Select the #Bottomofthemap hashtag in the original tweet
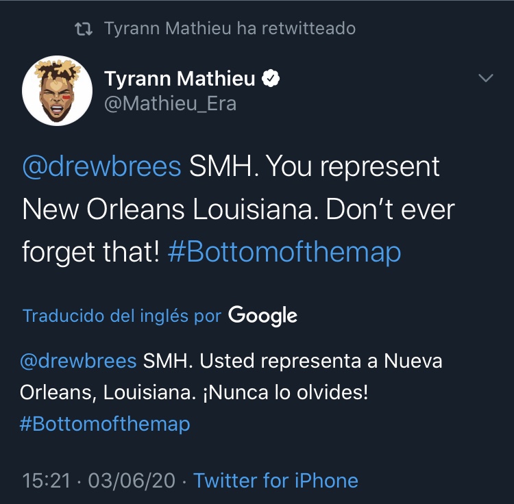Screen dimensions: 514x504 click(284, 253)
